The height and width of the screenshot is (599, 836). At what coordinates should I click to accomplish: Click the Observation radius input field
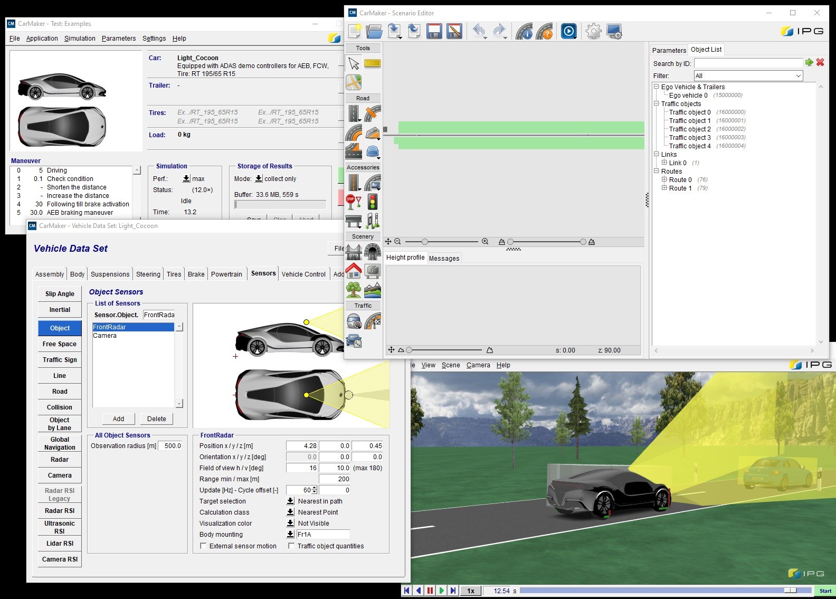[x=171, y=446]
